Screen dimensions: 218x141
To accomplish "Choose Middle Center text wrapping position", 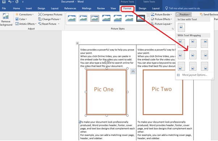I will pyautogui.click(x=193, y=55).
